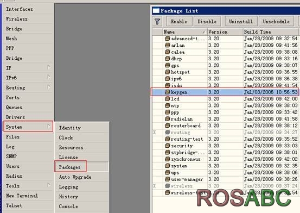This screenshot has width=300, height=213.
Task: Open the package list filter funnel
Action: pos(157,21)
